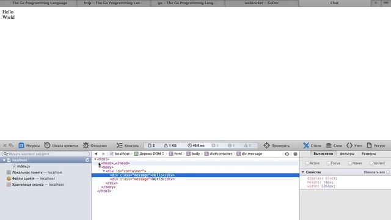Select the html breadcrumb

click(175, 154)
